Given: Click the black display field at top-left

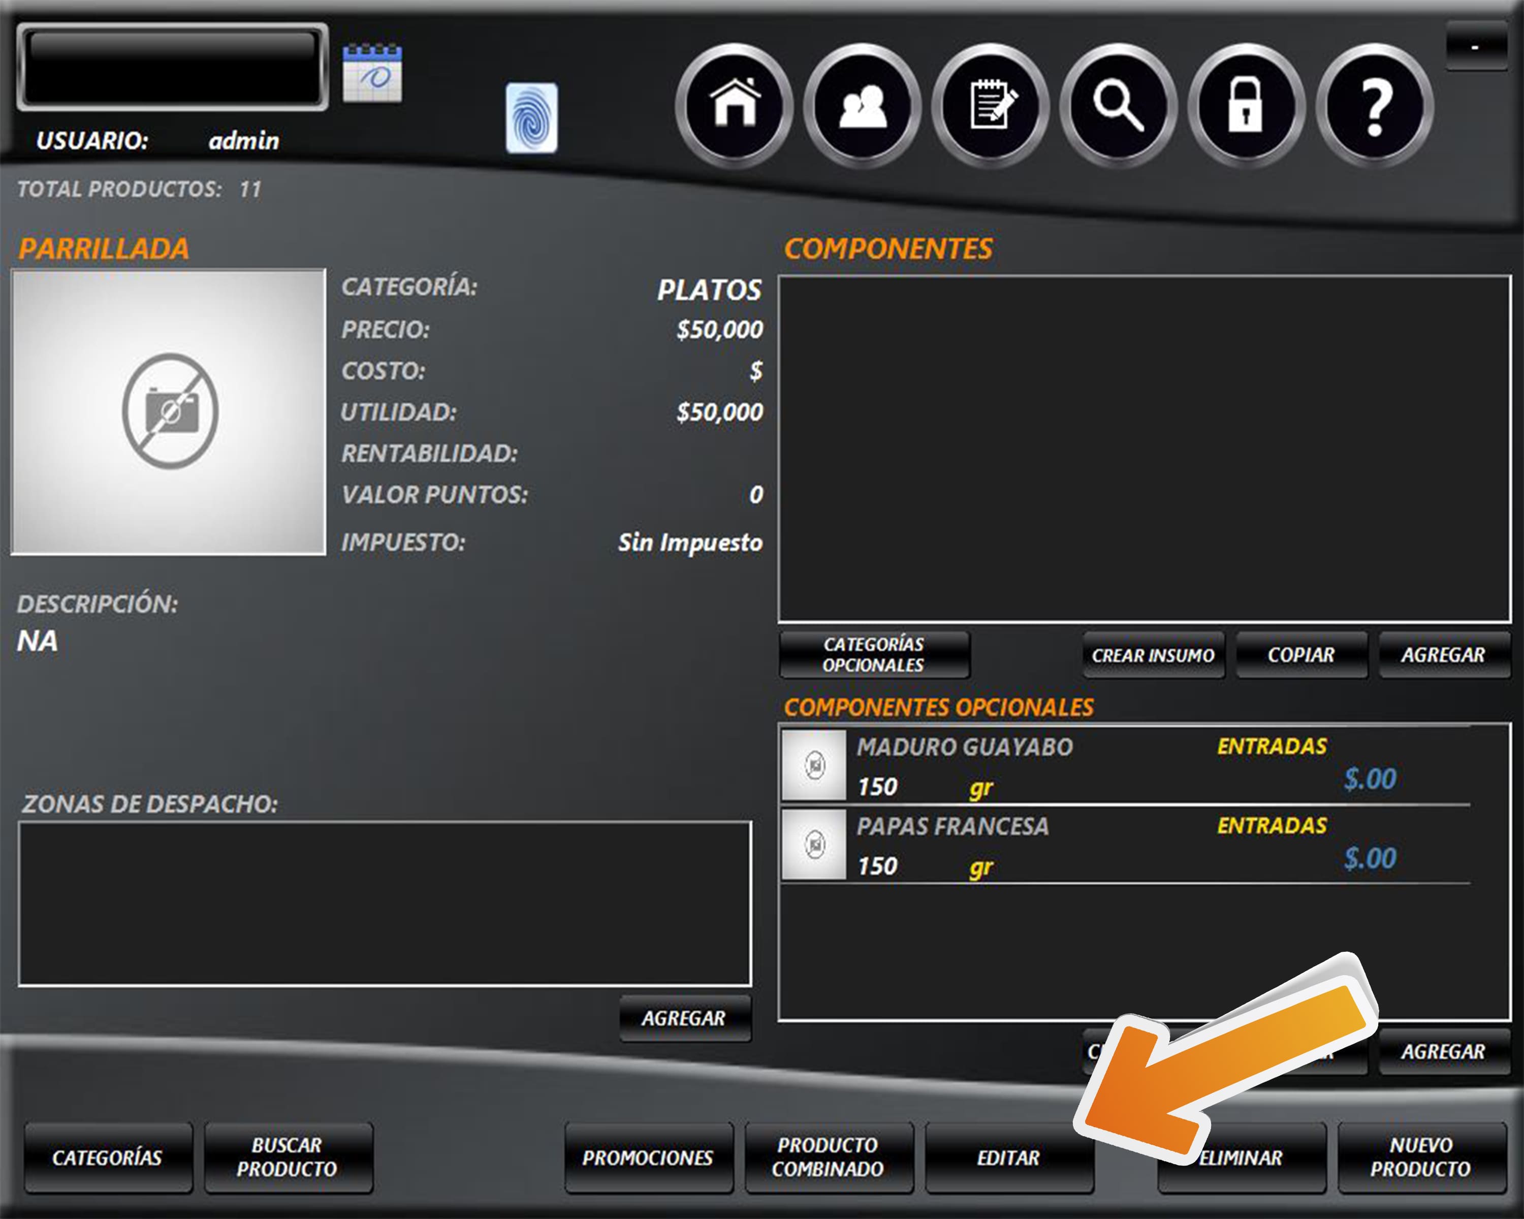Looking at the screenshot, I should coord(173,67).
